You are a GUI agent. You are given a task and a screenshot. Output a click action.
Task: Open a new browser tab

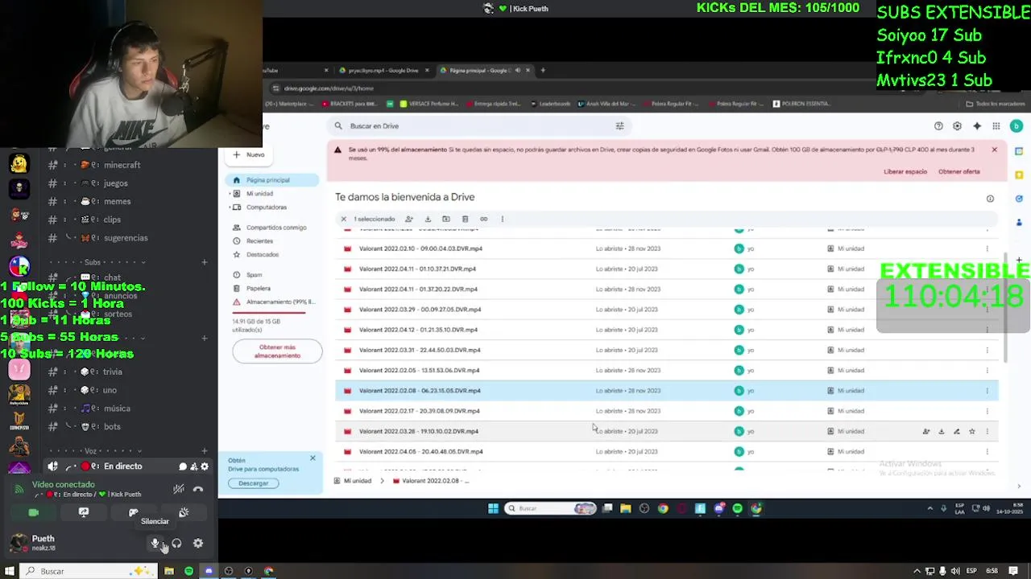click(543, 71)
